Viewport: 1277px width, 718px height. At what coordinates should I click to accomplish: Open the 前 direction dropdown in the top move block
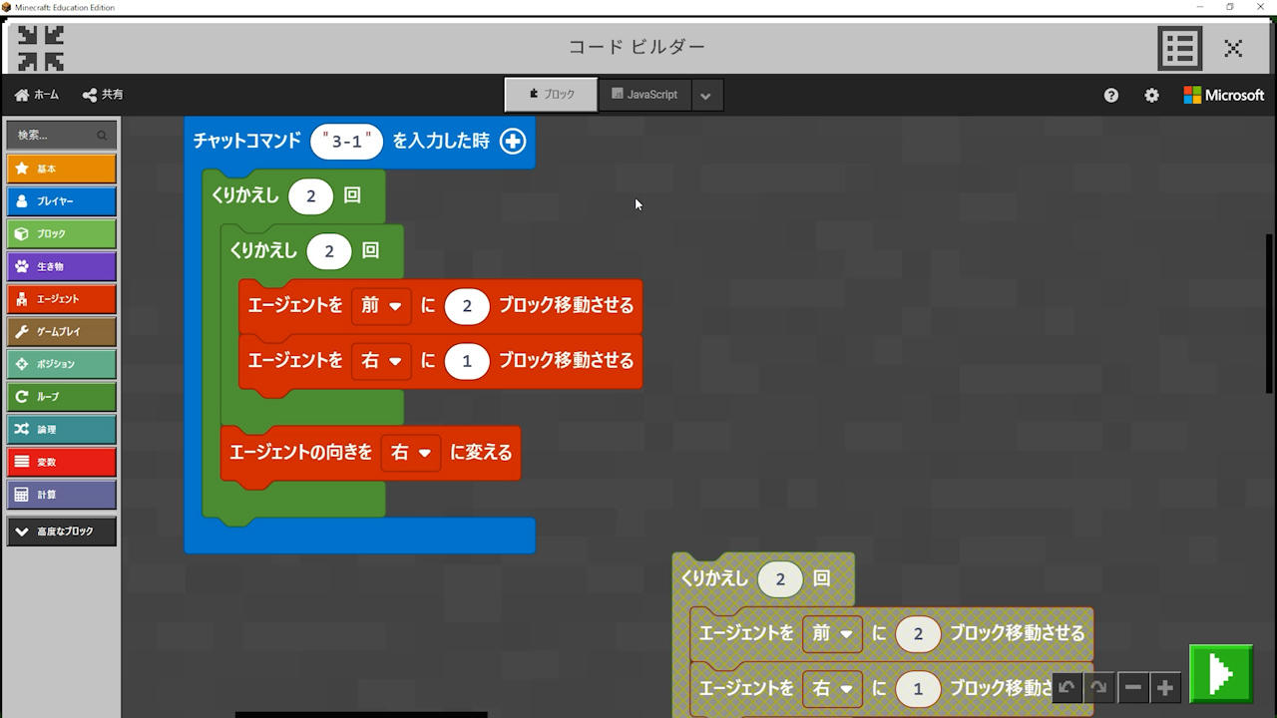pyautogui.click(x=381, y=306)
